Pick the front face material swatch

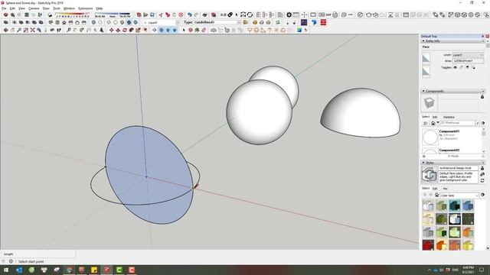[x=426, y=58]
